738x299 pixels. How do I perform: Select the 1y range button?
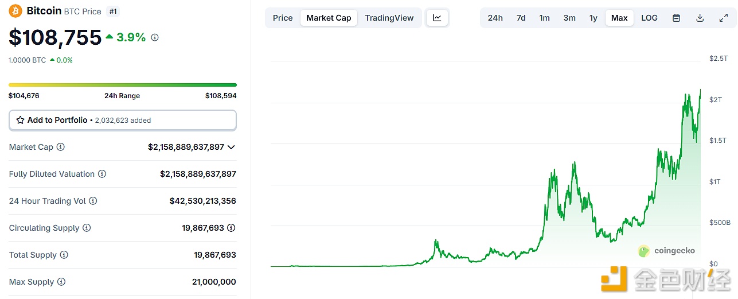[x=593, y=18]
